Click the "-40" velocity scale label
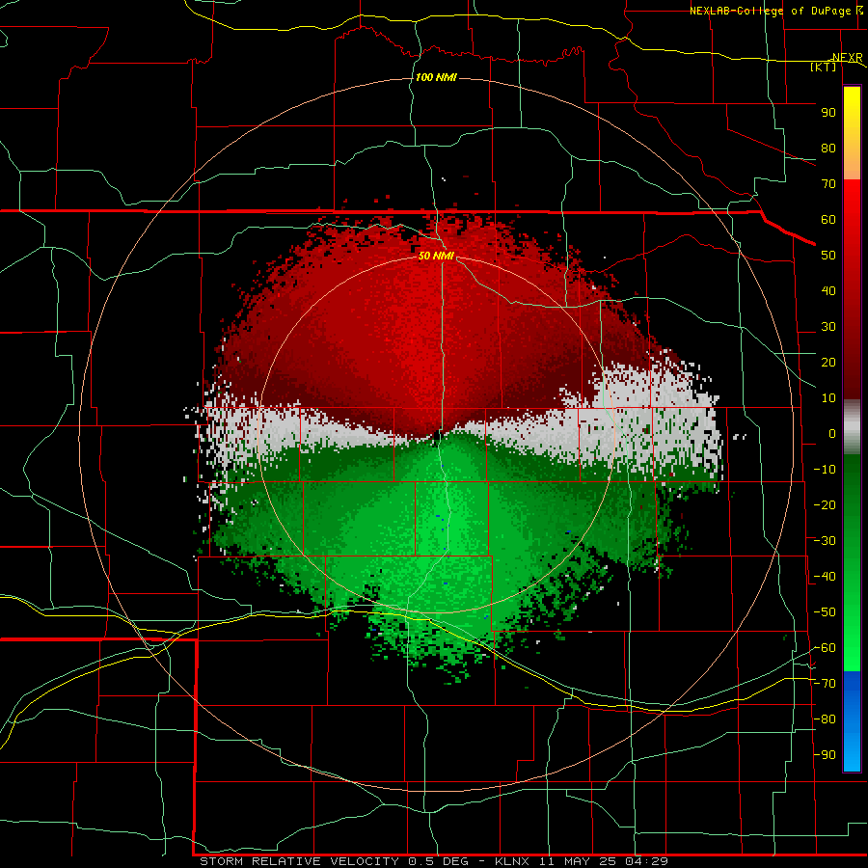 point(825,577)
